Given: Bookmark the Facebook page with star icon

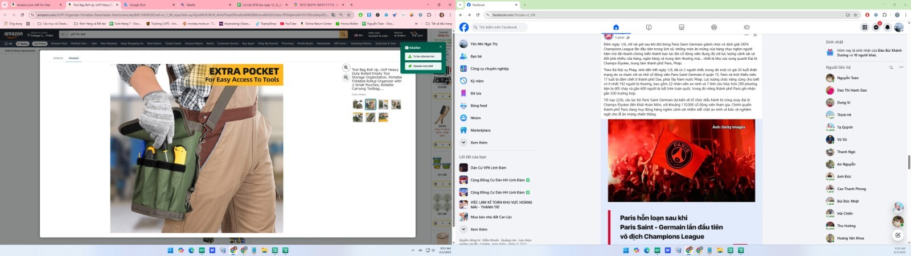Looking at the screenshot, I should [855, 15].
